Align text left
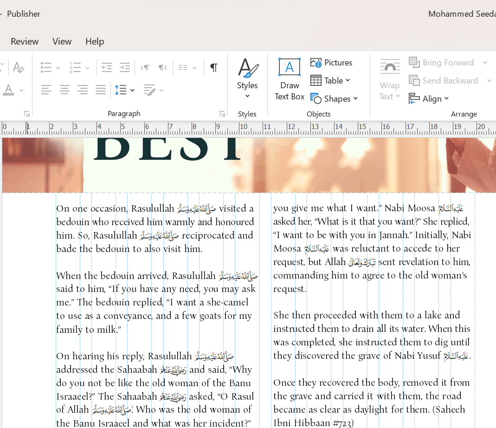This screenshot has width=496, height=428. coord(46,90)
